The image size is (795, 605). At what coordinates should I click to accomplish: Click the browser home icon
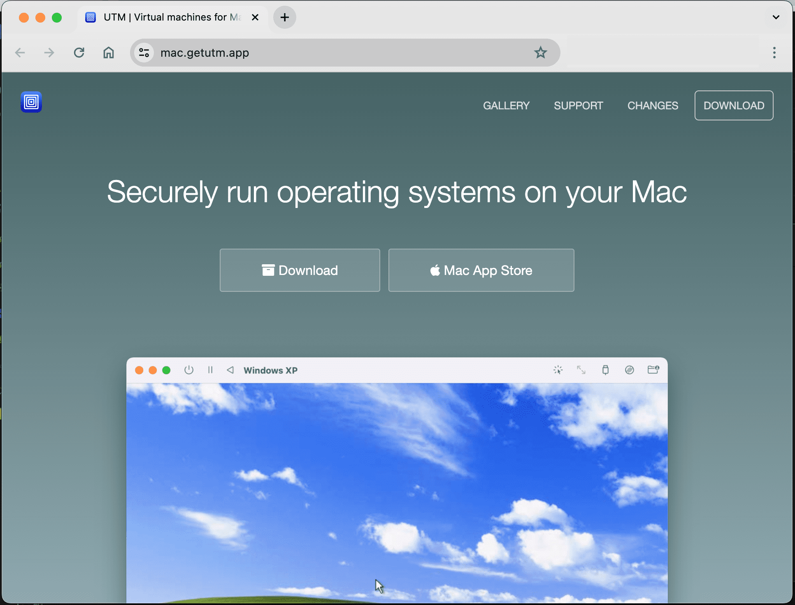coord(109,53)
